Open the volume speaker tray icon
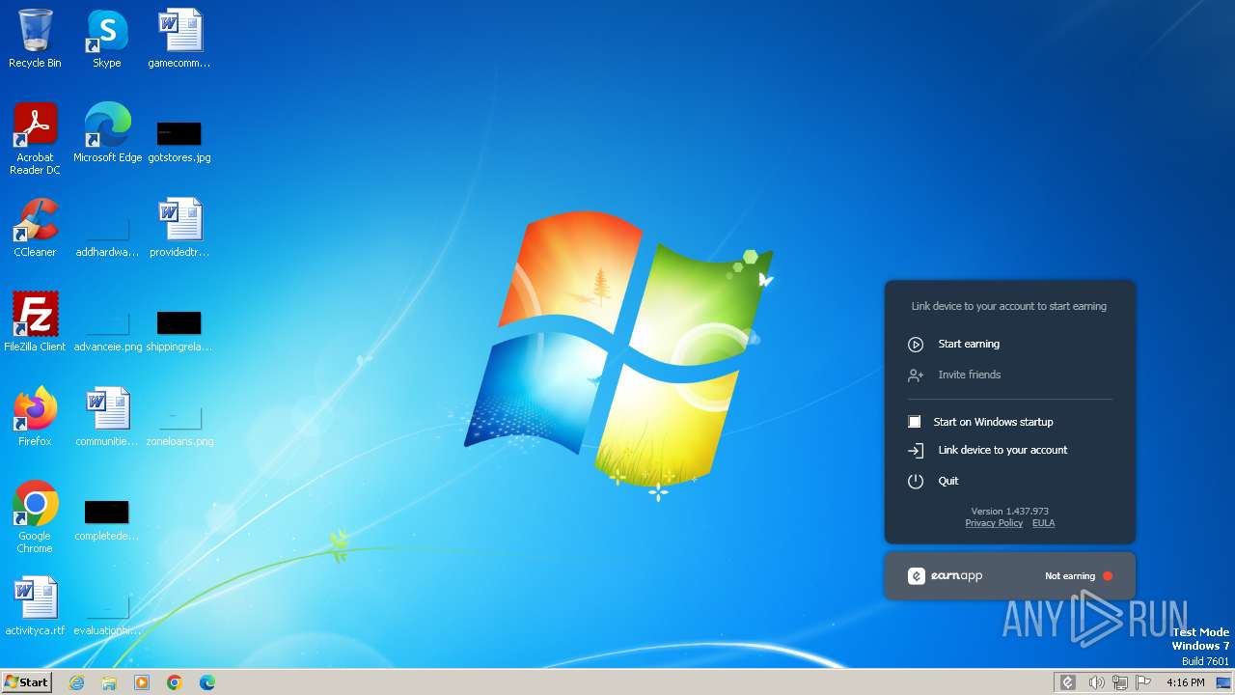 [x=1096, y=682]
